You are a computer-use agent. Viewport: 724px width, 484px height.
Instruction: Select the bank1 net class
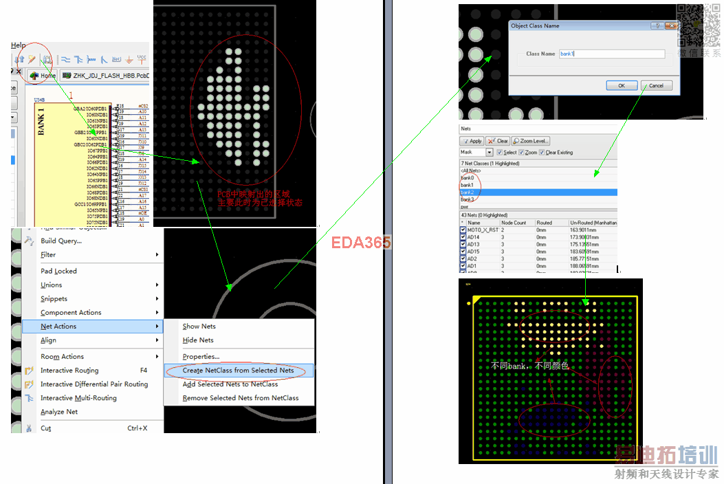[538, 185]
